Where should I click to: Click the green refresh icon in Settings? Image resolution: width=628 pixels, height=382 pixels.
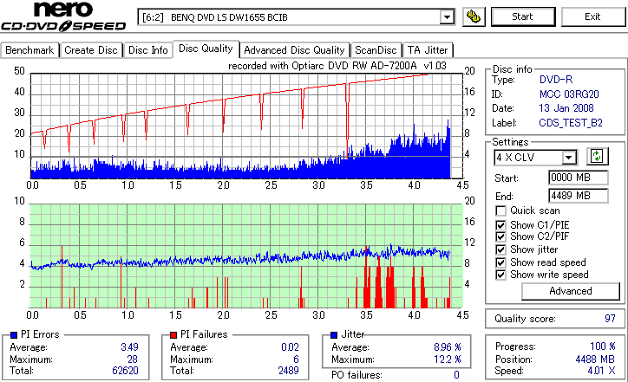pyautogui.click(x=597, y=157)
